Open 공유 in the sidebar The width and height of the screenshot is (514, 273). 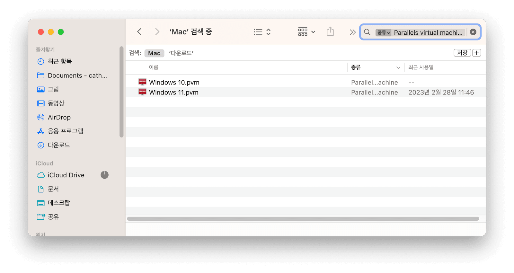[x=53, y=217]
